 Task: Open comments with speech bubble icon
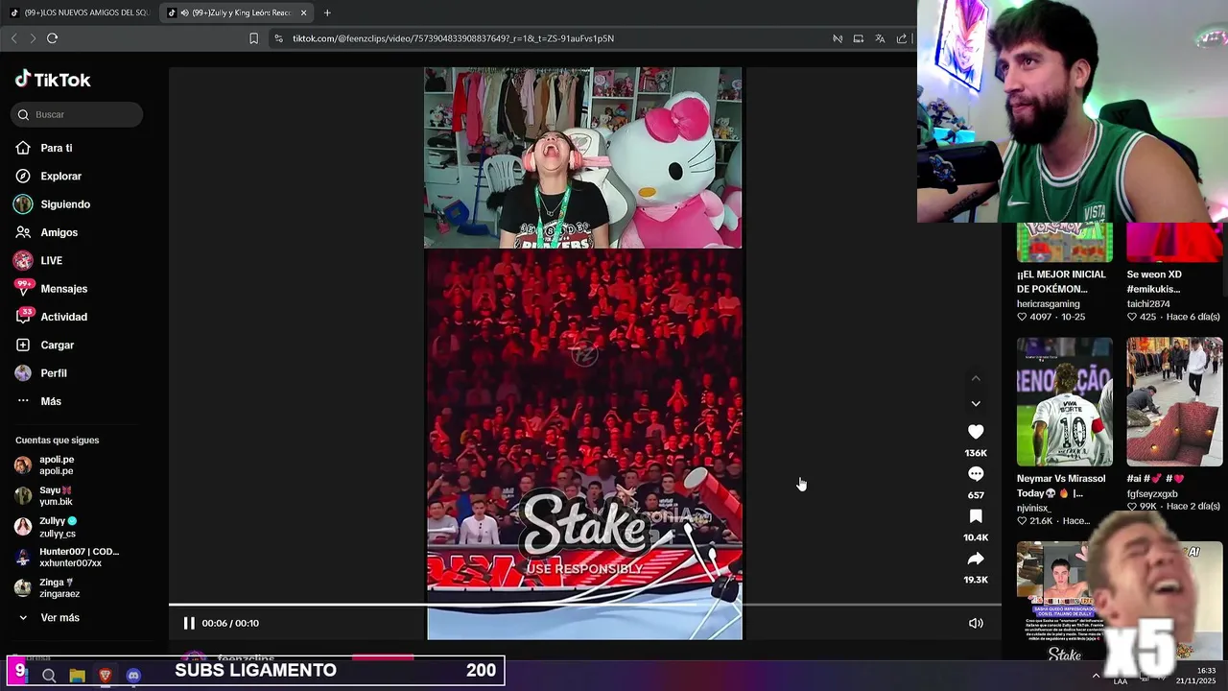point(976,474)
